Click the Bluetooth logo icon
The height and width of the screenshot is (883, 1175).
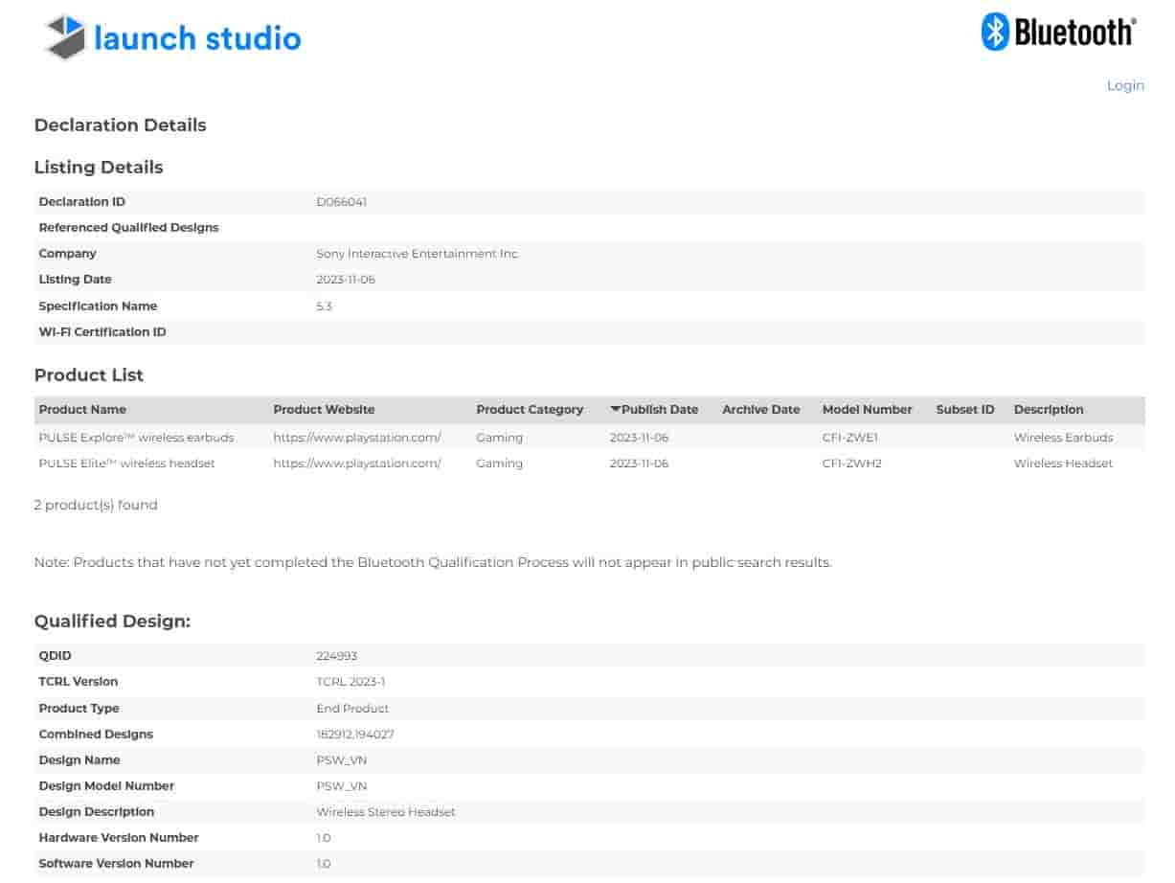click(995, 32)
